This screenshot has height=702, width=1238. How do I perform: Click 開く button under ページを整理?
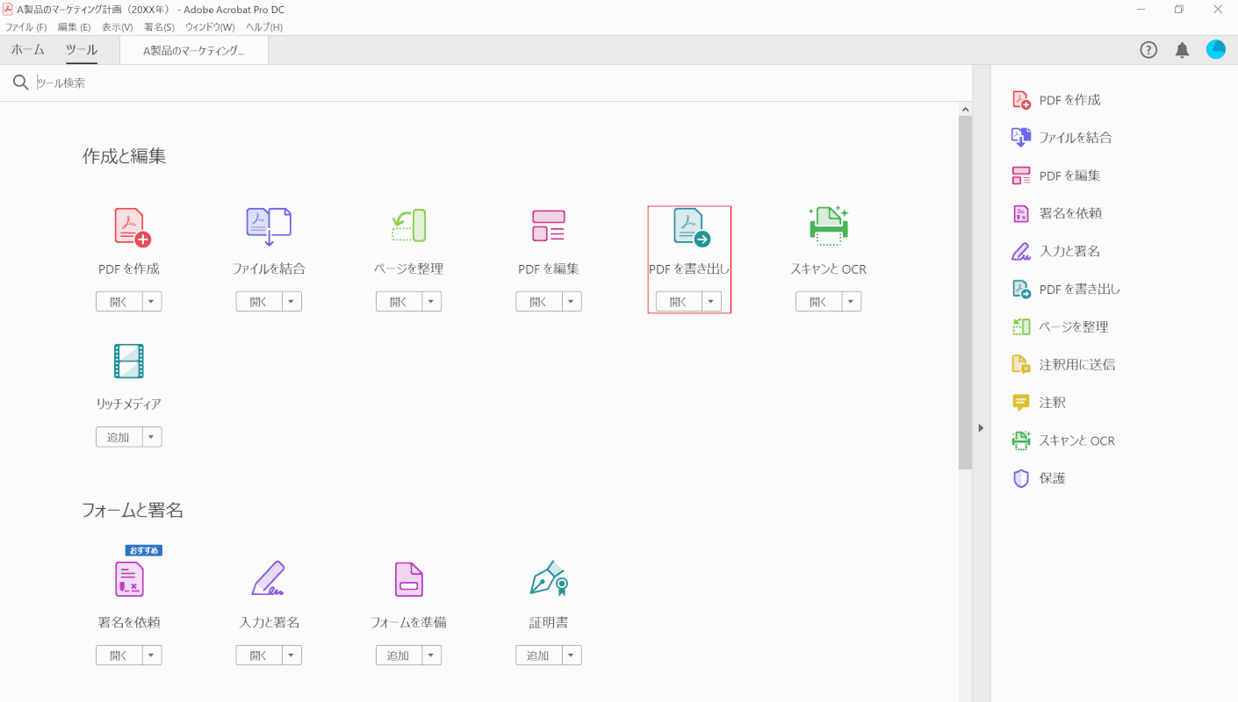pos(399,302)
